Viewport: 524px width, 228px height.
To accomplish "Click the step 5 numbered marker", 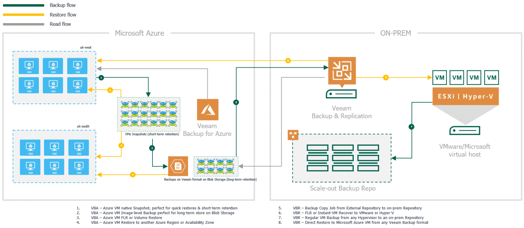I will tap(236, 102).
